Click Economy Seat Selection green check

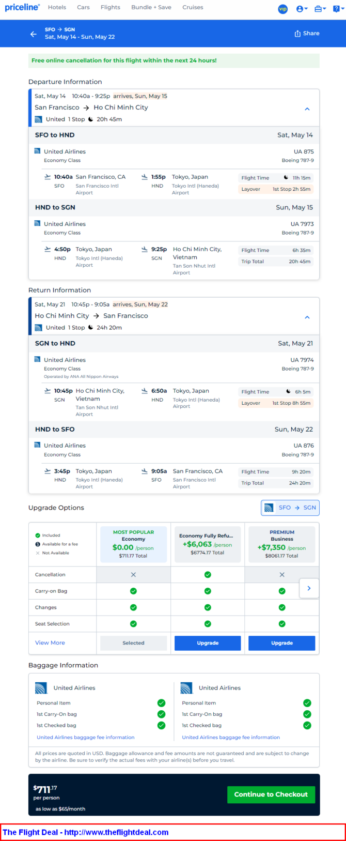[133, 624]
